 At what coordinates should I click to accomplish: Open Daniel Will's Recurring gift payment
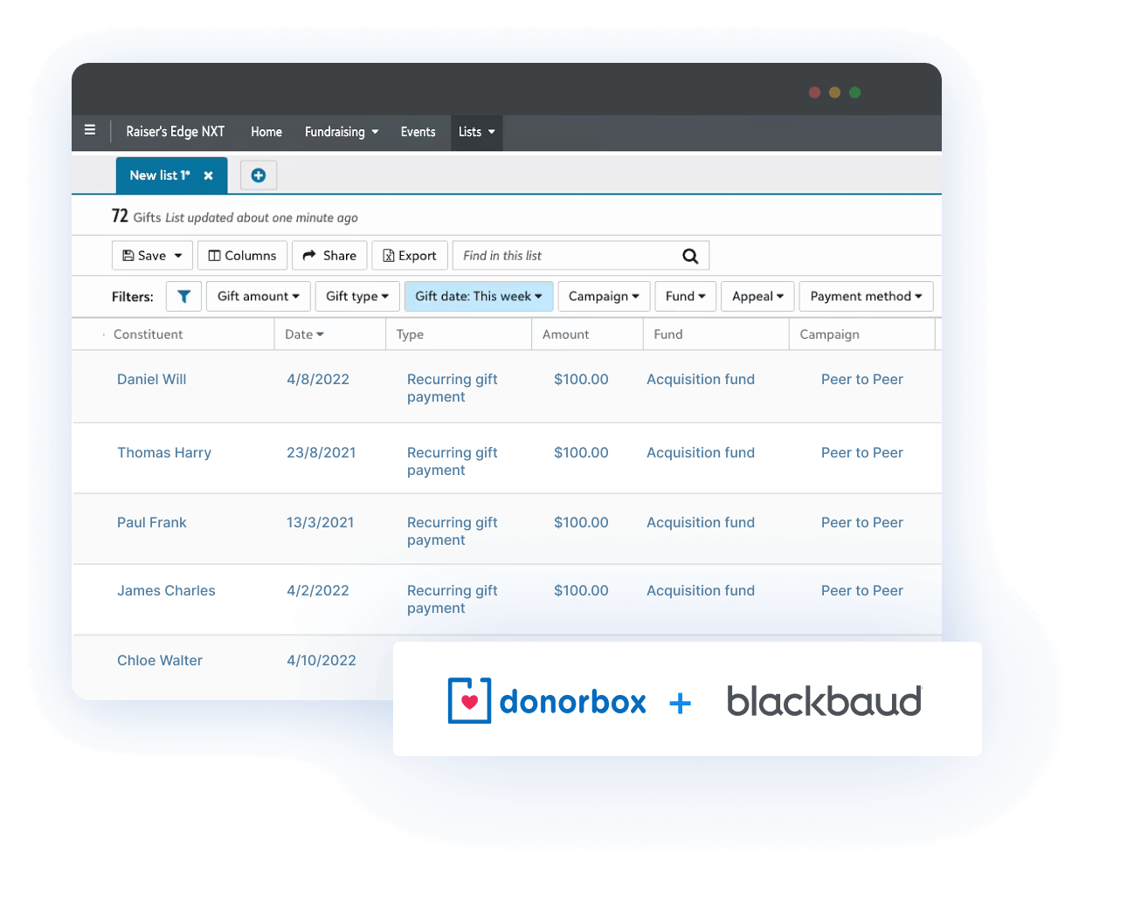click(452, 389)
